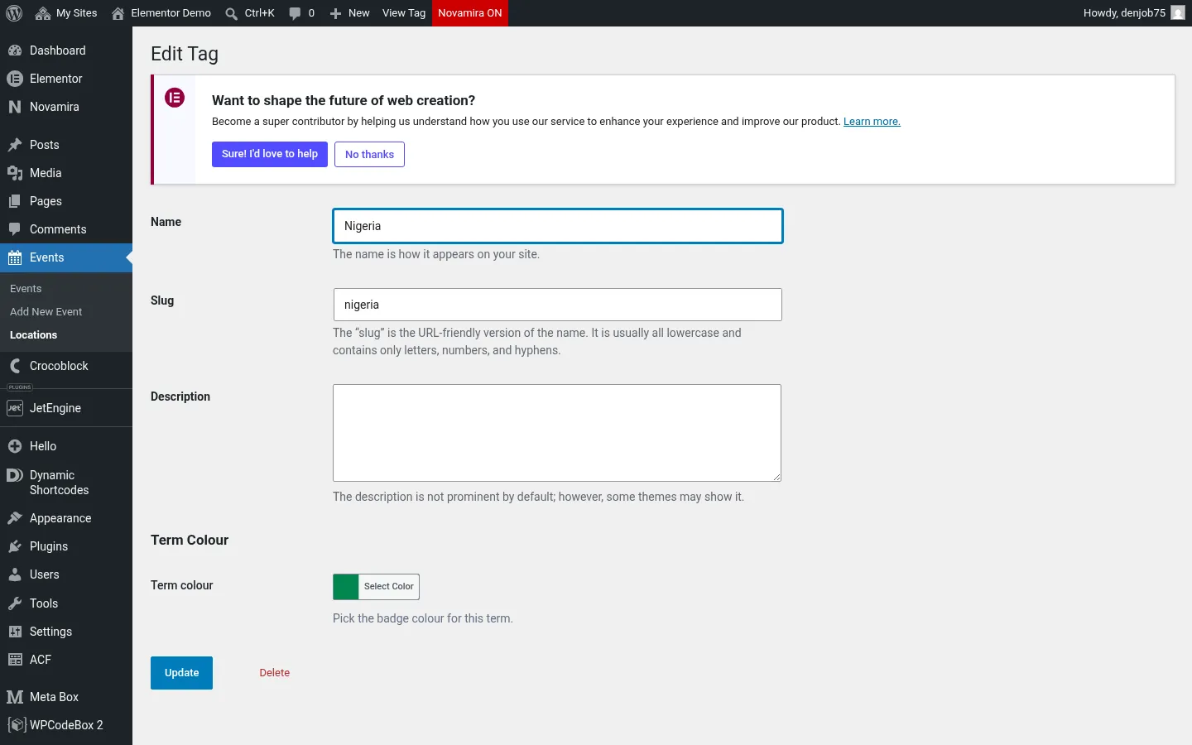Viewport: 1192px width, 745px height.
Task: Click the WPCodeBox 2 cube icon
Action: pos(17,725)
